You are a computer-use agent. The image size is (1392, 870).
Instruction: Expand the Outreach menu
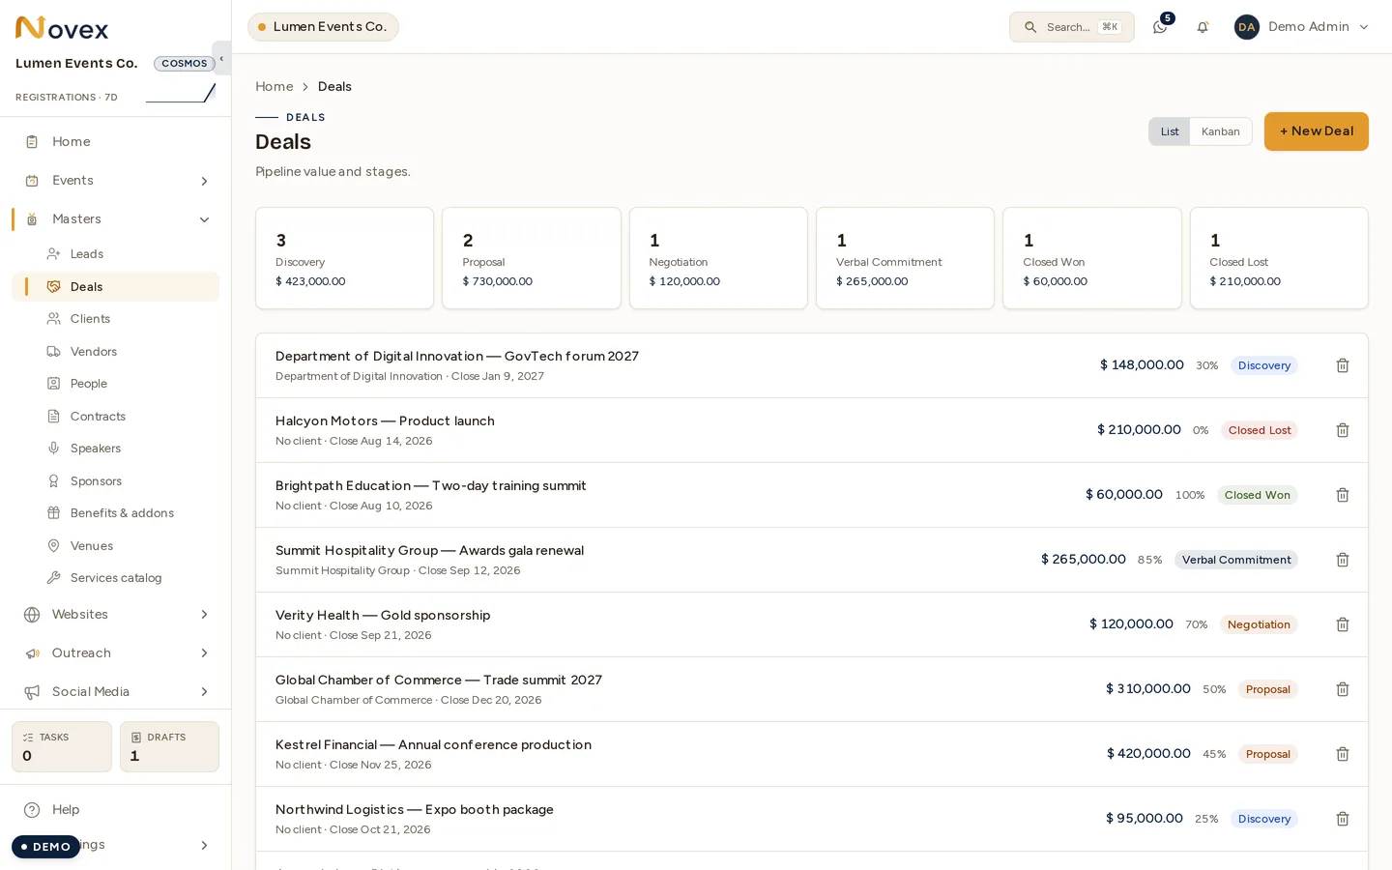116,653
